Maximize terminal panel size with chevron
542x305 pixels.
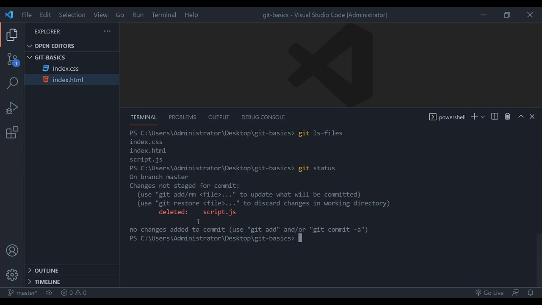point(521,116)
